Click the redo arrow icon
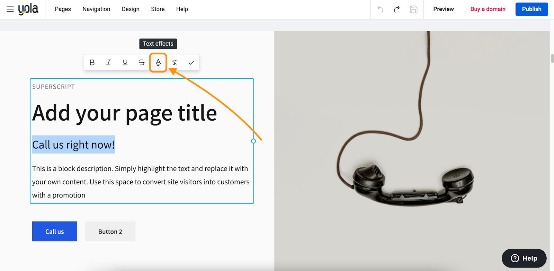Image resolution: width=554 pixels, height=271 pixels. (x=397, y=9)
